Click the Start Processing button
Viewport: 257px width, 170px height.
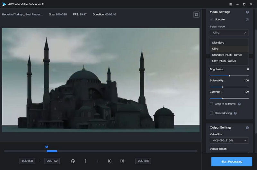(232, 161)
